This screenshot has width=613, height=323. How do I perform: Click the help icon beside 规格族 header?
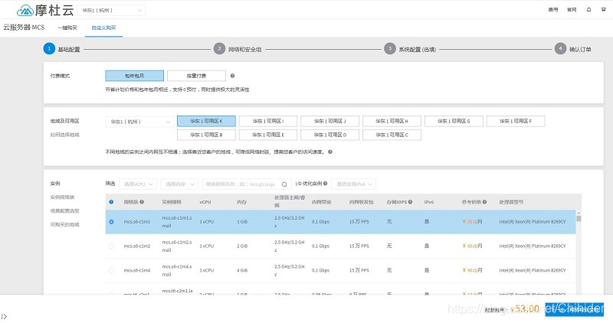tap(142, 202)
